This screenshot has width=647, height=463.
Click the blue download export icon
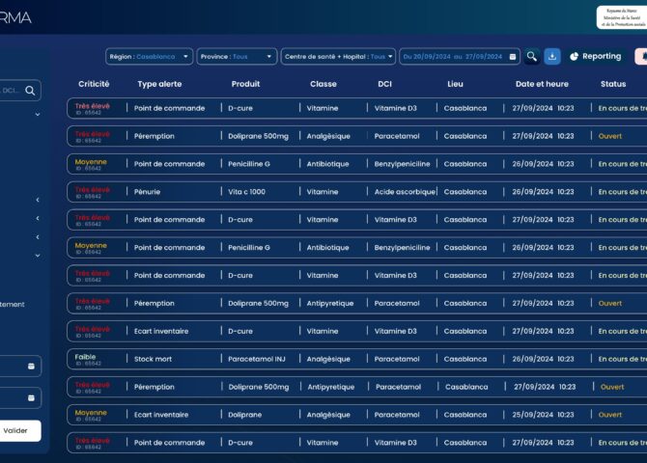coord(552,57)
